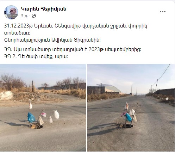Open the left pothole photo
This screenshot has height=154, width=175.
[x=43, y=107]
